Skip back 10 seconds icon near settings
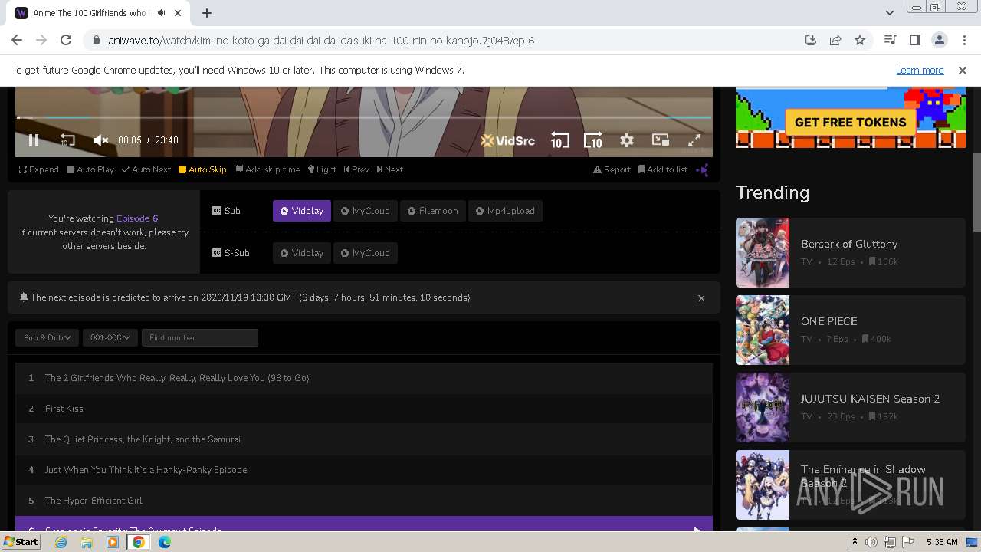981x552 pixels. (x=559, y=140)
